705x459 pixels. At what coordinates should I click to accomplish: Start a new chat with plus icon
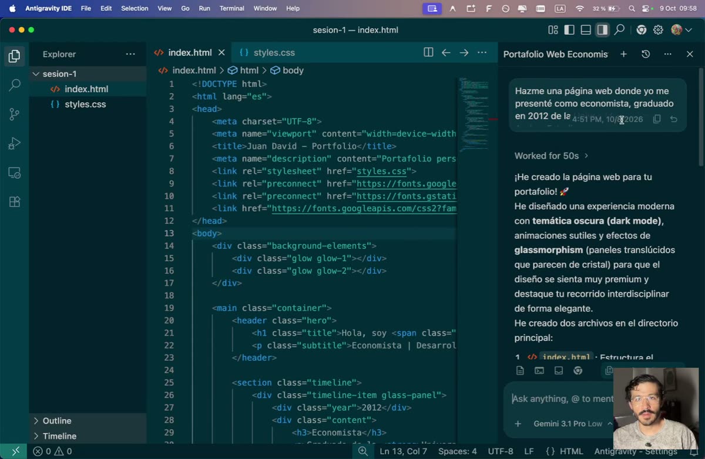623,54
